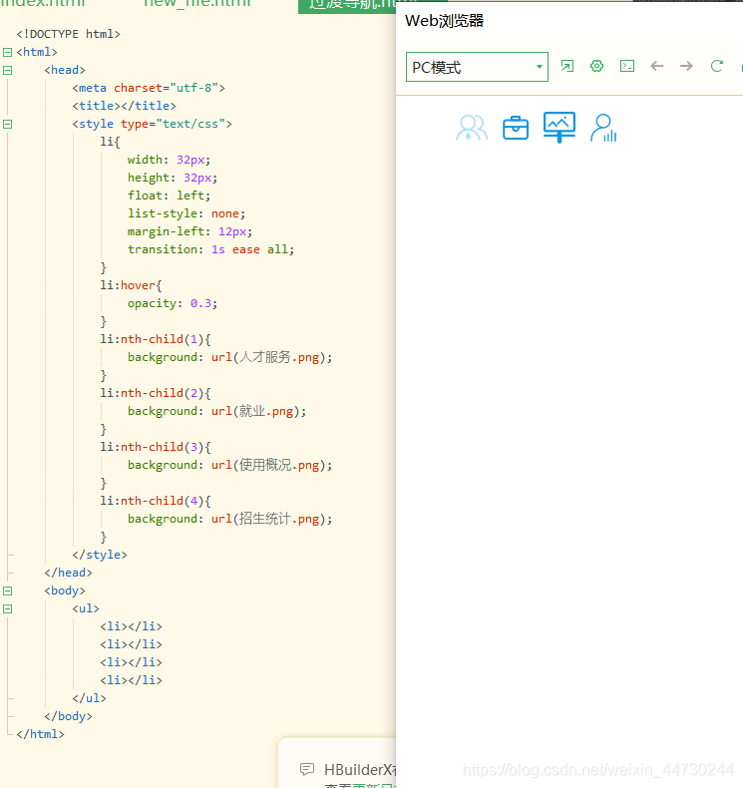Click the HBuilderX notification chat icon

(x=307, y=769)
